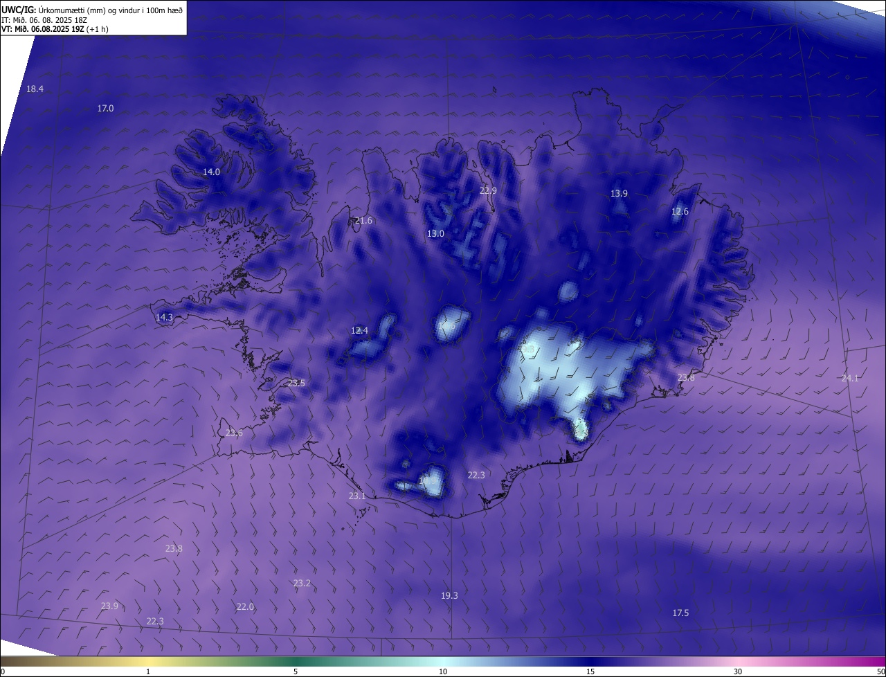Click the color scale label 30
The width and height of the screenshot is (886, 677).
point(738,671)
